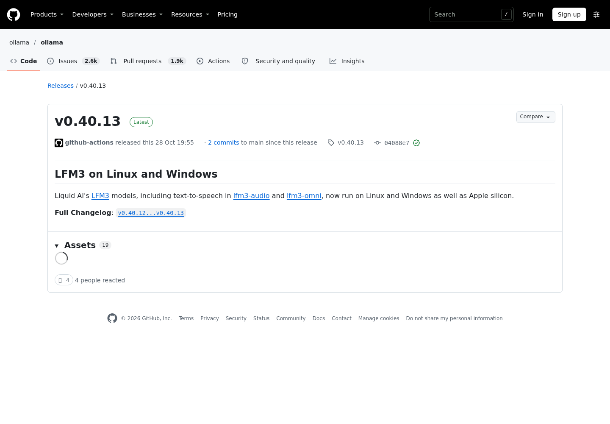The height and width of the screenshot is (424, 610).
Task: Go back to Releases breadcrumb
Action: click(x=61, y=86)
